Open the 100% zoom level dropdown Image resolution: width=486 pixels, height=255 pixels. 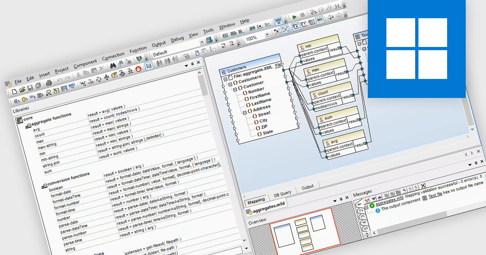pos(267,35)
